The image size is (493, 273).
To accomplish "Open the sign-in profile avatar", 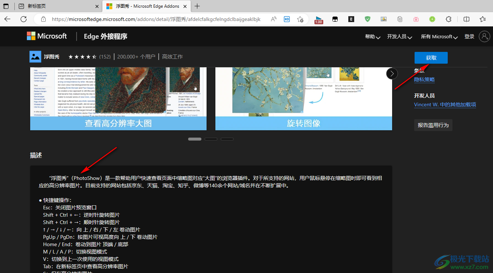I will point(484,36).
